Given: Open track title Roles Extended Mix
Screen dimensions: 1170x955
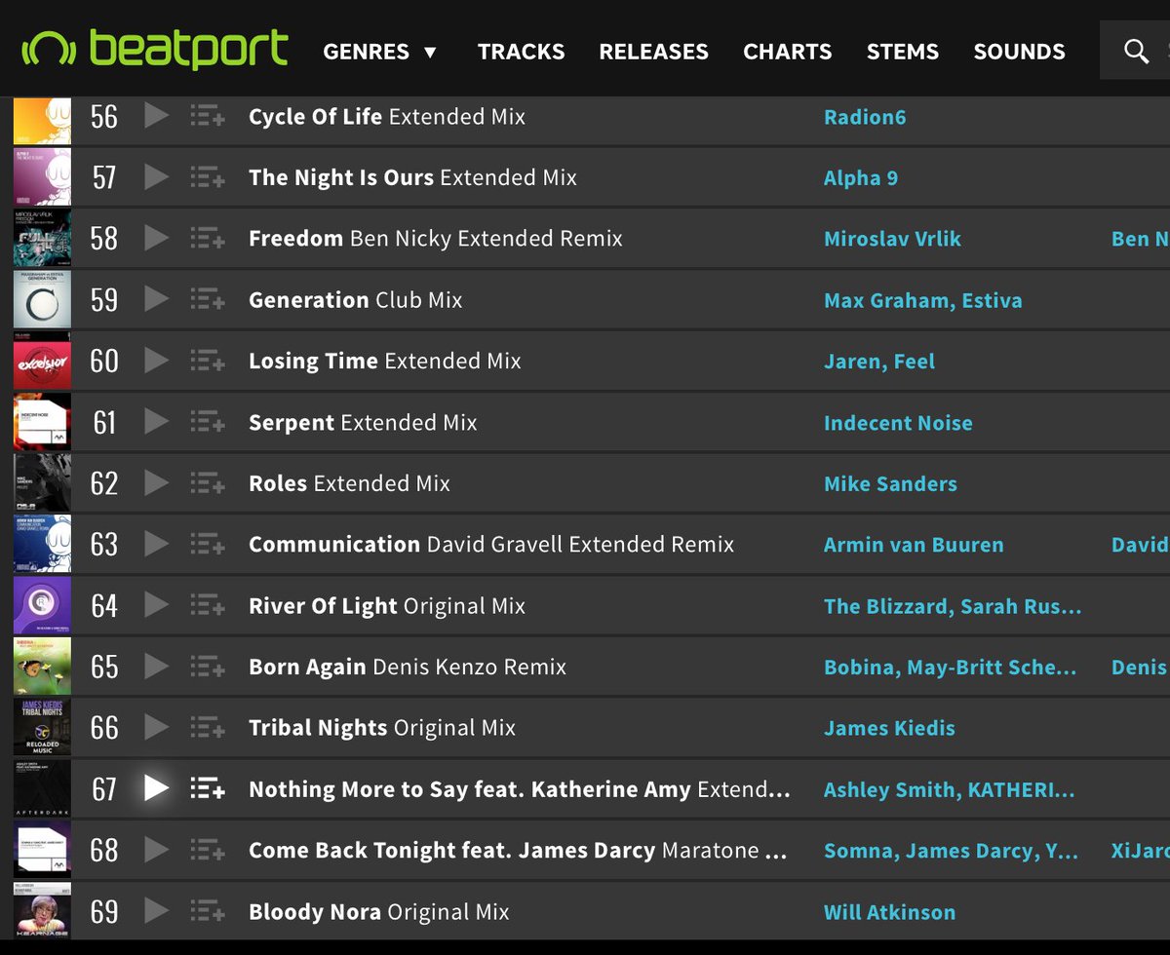Looking at the screenshot, I should (349, 483).
